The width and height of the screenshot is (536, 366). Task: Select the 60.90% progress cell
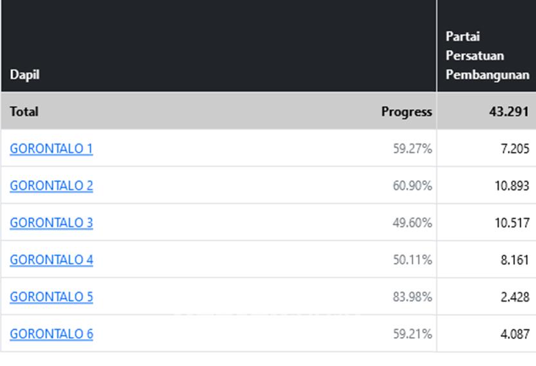pos(412,186)
